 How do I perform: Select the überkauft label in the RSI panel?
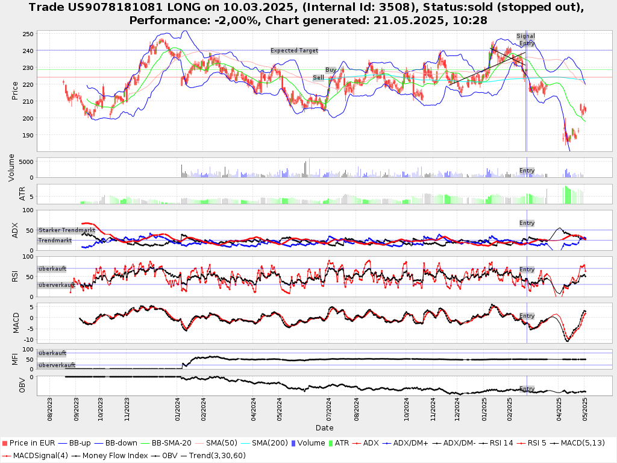[52, 269]
